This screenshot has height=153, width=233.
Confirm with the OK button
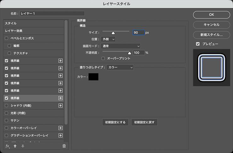tap(212, 15)
